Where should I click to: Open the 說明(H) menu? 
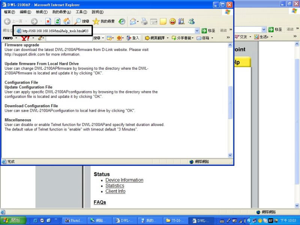(x=97, y=12)
